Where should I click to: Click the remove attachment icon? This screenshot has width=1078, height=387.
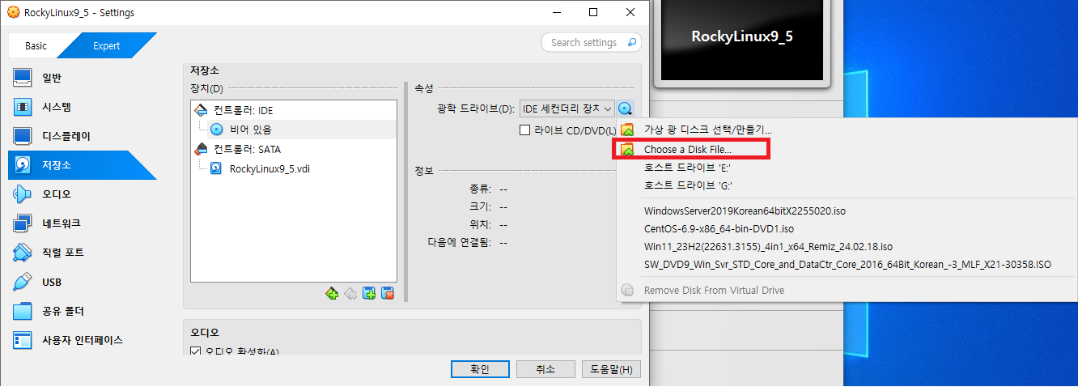pyautogui.click(x=388, y=293)
